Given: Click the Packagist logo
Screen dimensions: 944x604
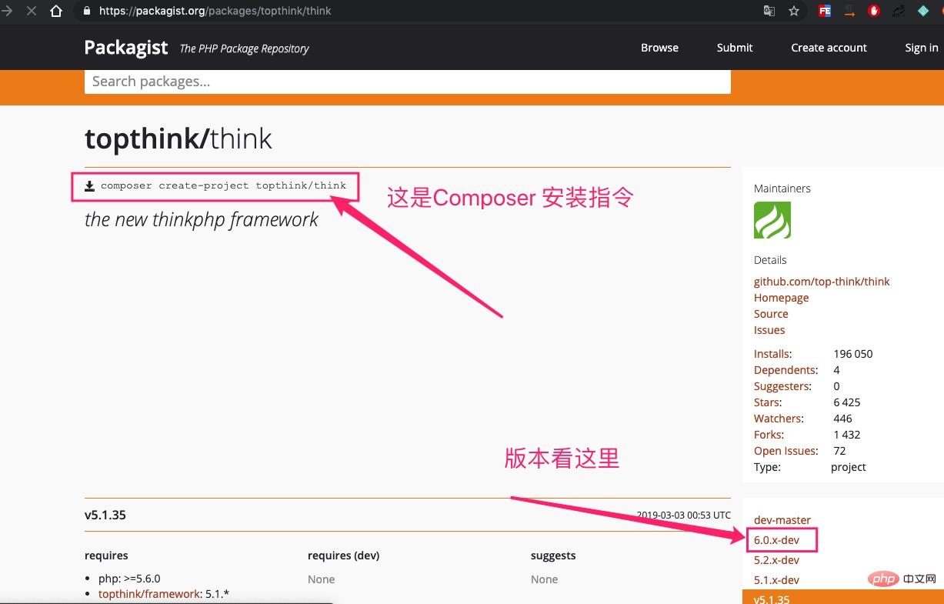Looking at the screenshot, I should pos(126,48).
